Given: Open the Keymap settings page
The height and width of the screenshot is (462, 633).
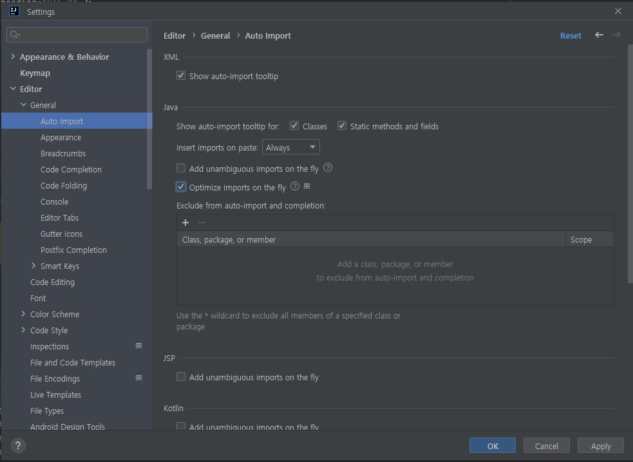Looking at the screenshot, I should (35, 73).
